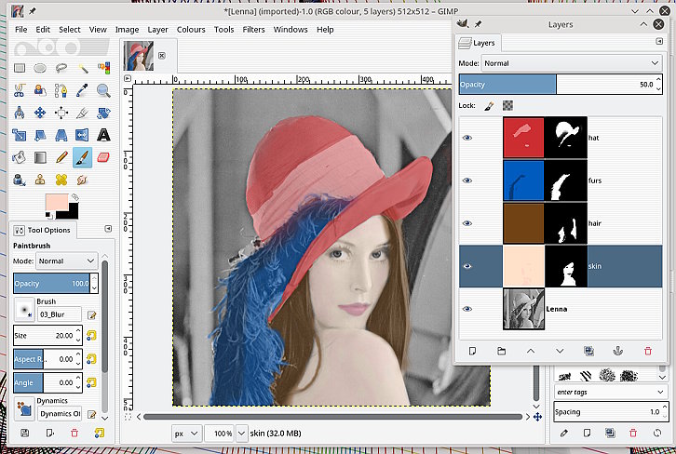The width and height of the screenshot is (676, 454).
Task: Select the Zoom magnifier tool
Action: click(x=103, y=90)
